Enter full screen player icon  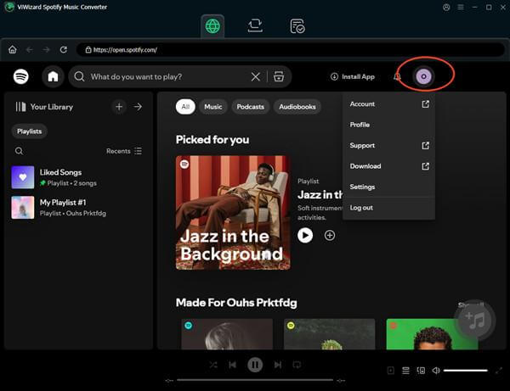499,371
